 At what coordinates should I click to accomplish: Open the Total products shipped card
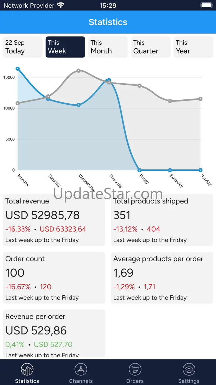point(162,220)
